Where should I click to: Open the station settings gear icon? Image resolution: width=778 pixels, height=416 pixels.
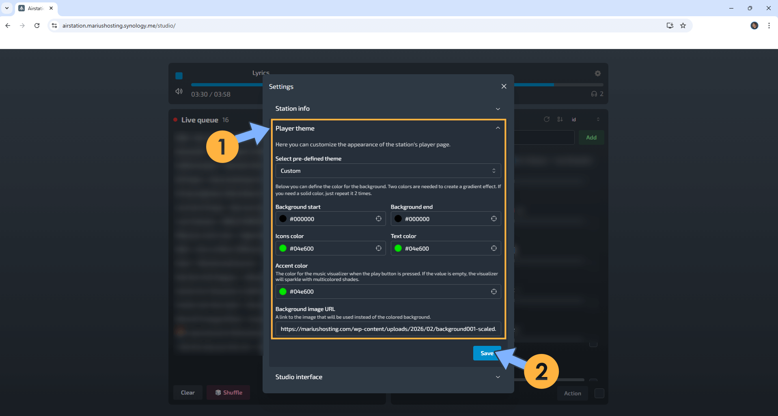pos(597,73)
